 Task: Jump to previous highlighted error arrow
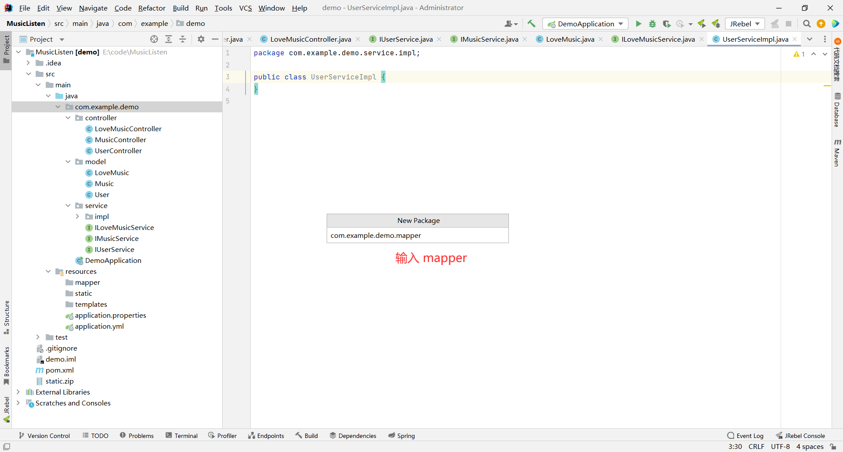click(x=814, y=54)
